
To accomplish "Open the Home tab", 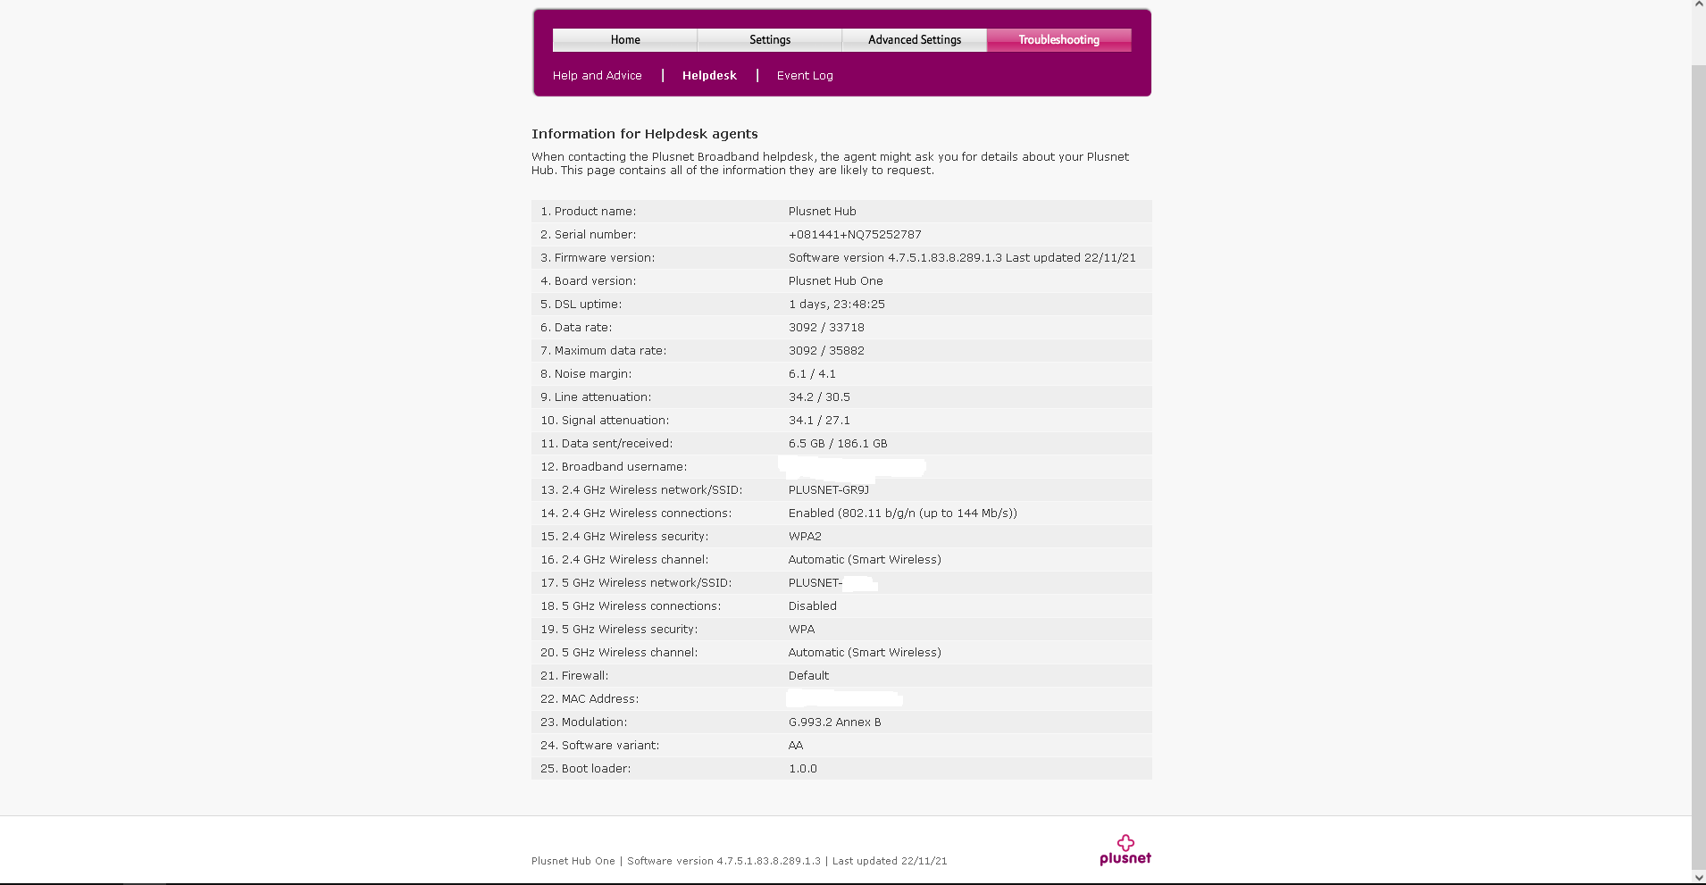I will pyautogui.click(x=625, y=40).
